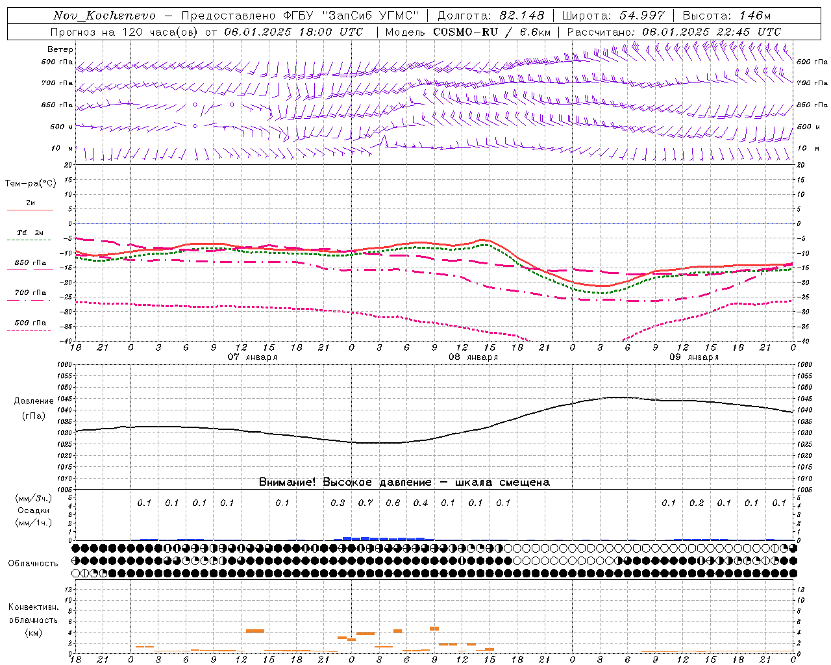The width and height of the screenshot is (831, 665).
Task: Click the 'Долгота: 82.148' value
Action: pos(491,16)
